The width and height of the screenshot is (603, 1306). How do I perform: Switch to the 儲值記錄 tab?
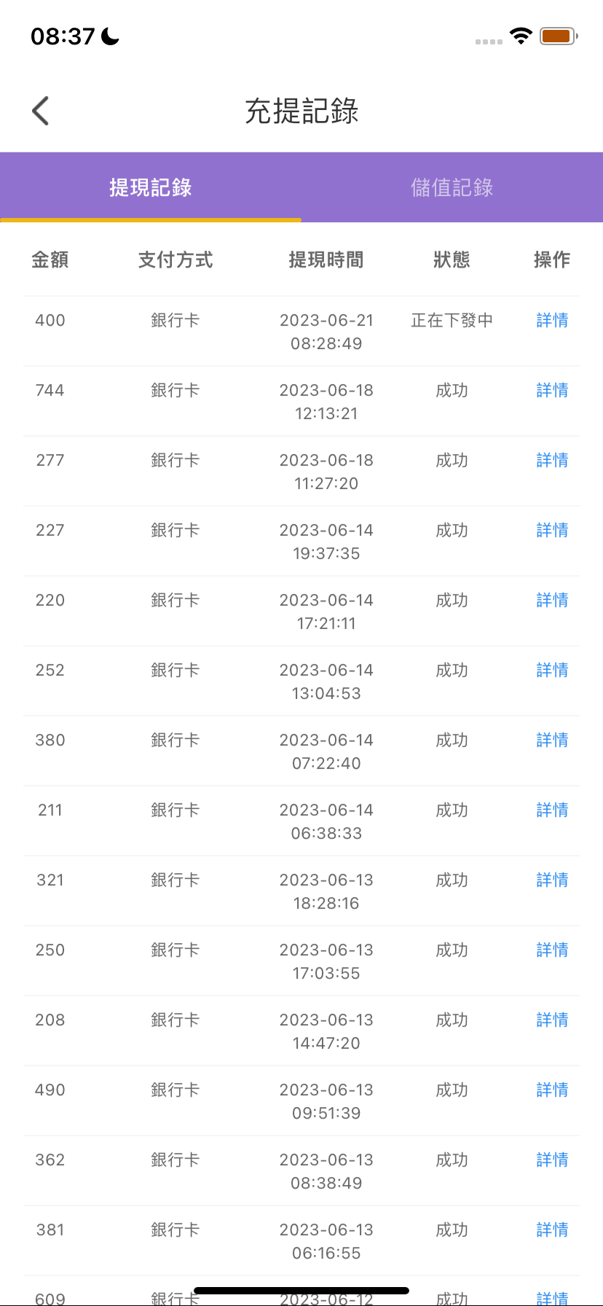[x=452, y=187]
